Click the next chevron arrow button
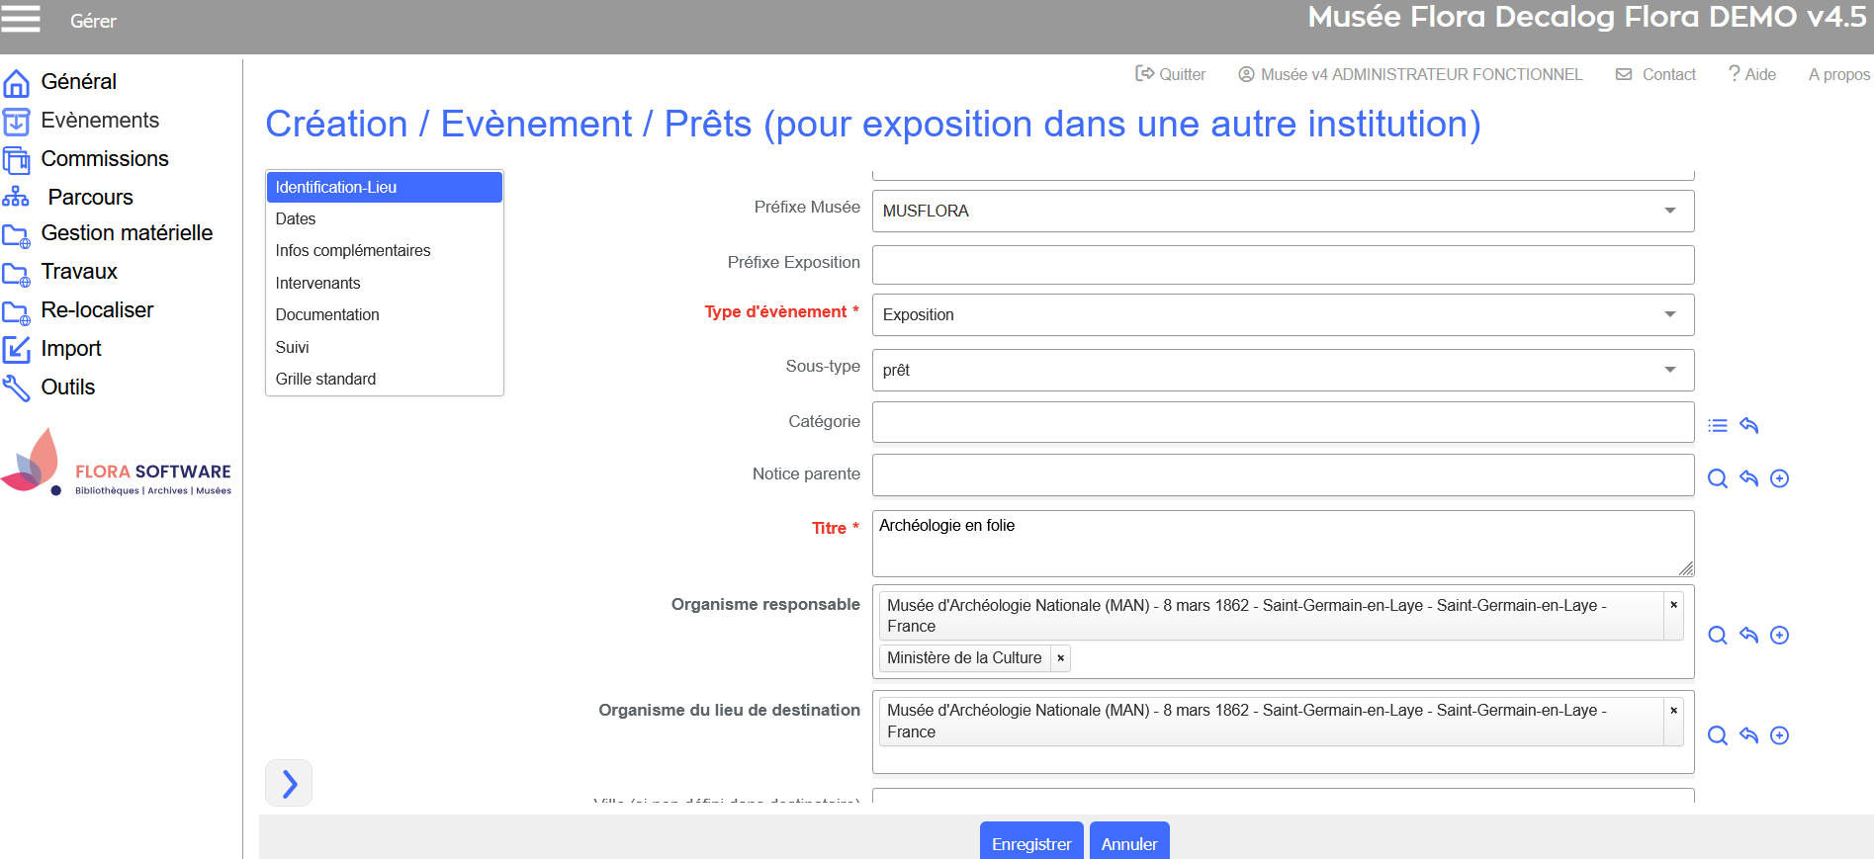Image resolution: width=1874 pixels, height=859 pixels. (289, 783)
